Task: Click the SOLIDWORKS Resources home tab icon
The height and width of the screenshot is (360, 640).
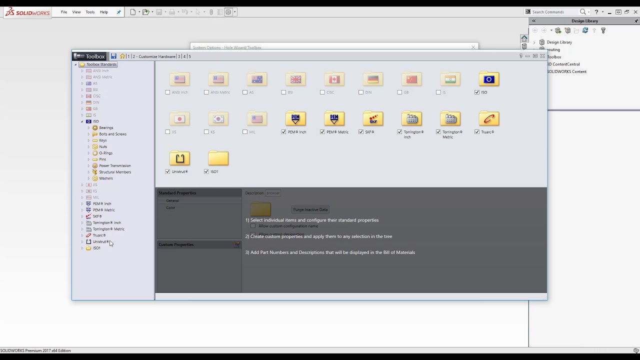Action: click(x=524, y=38)
